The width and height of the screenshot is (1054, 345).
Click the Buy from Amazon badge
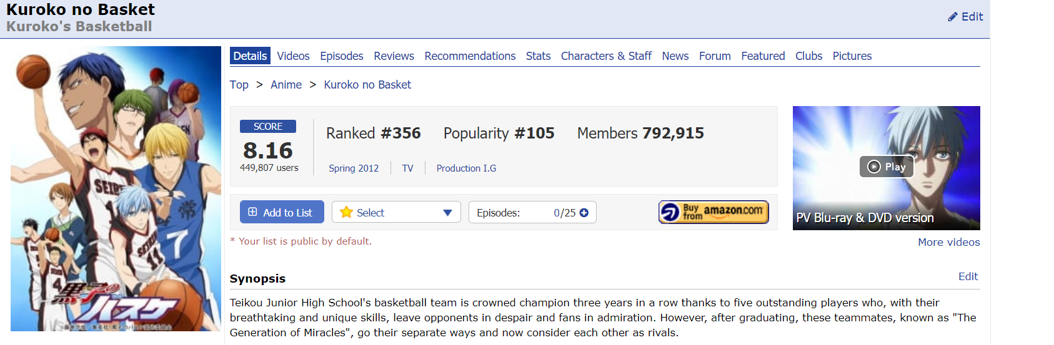click(x=713, y=212)
